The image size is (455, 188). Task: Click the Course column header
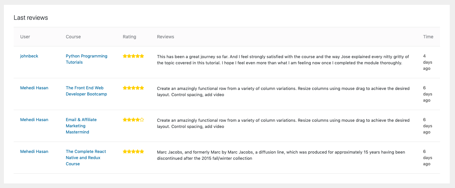pos(73,37)
